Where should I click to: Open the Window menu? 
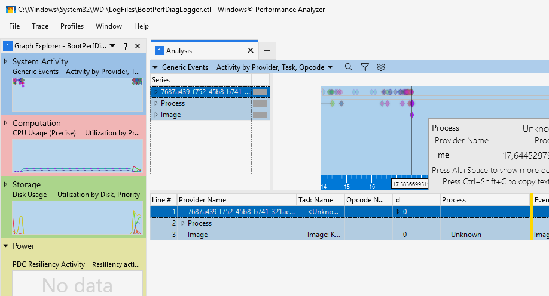click(108, 26)
